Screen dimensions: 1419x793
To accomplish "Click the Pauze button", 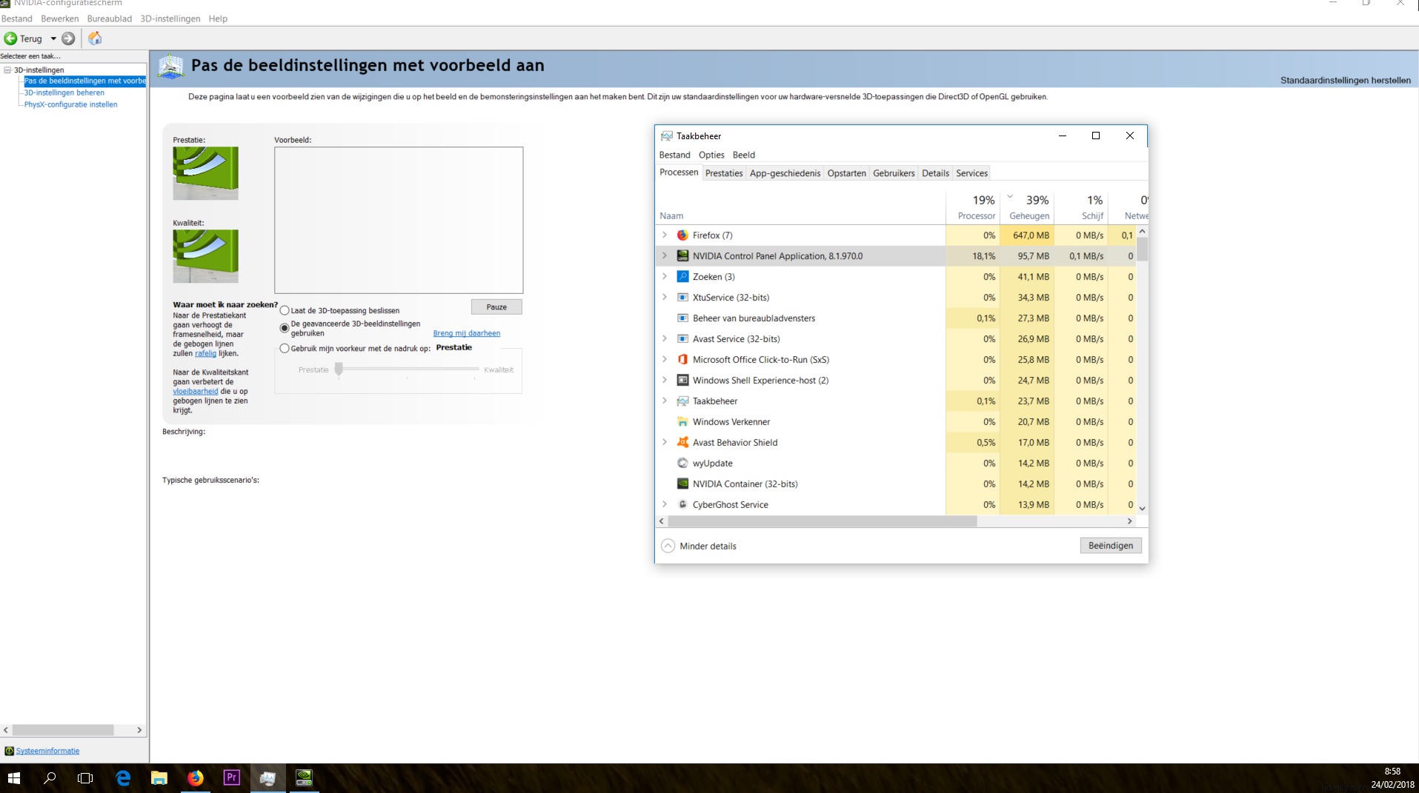I will (496, 307).
